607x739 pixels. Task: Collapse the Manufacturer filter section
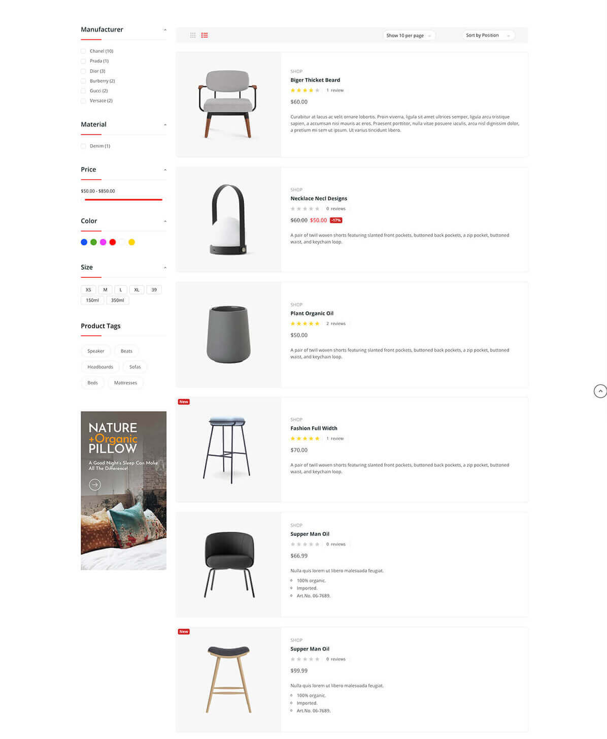[165, 30]
